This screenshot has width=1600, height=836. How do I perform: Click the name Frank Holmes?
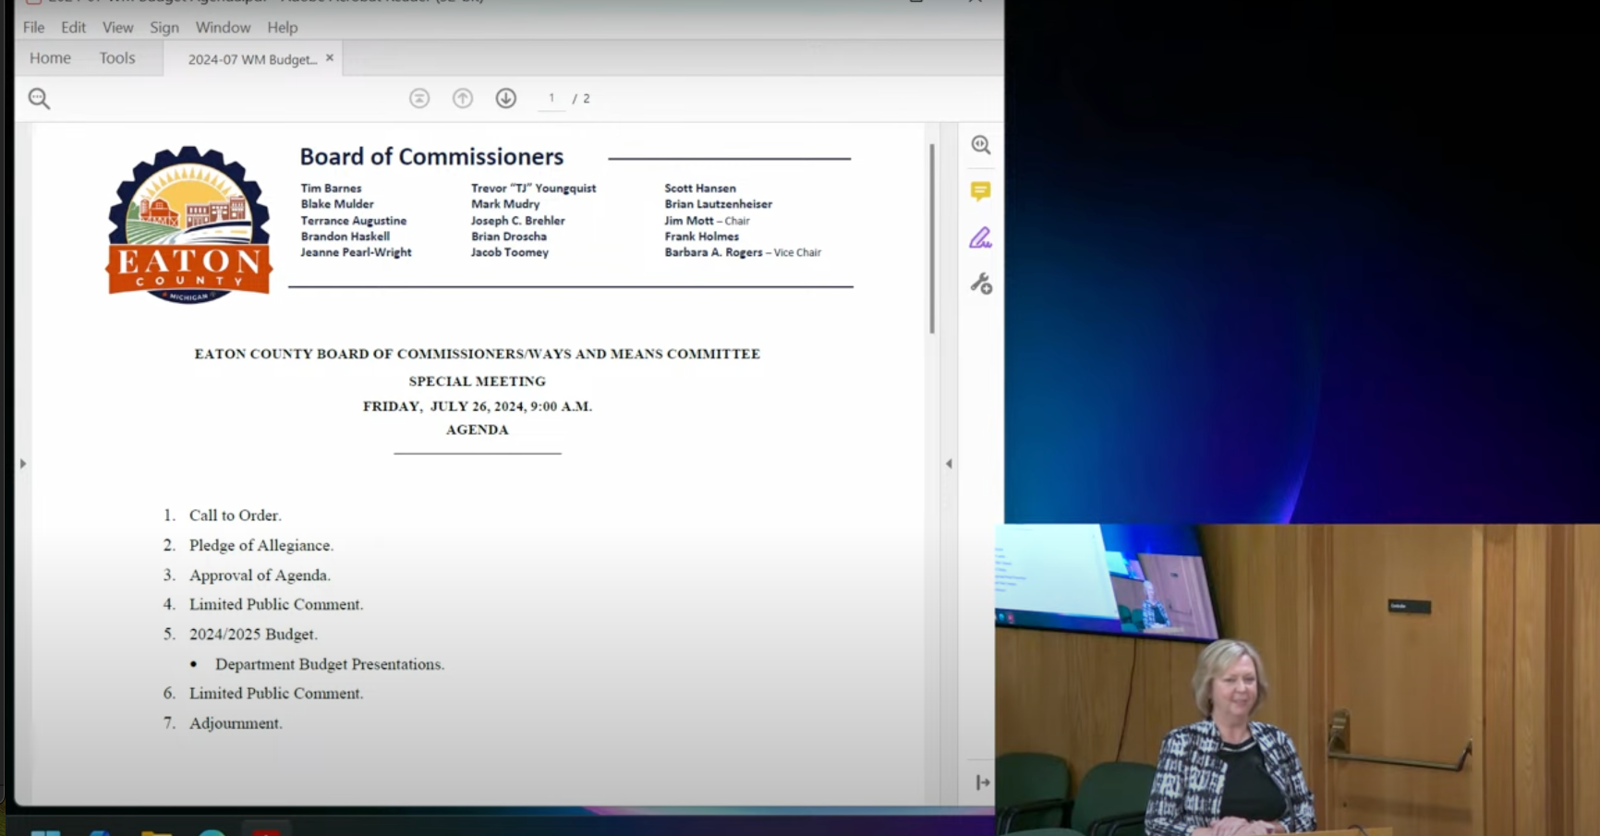coord(701,236)
